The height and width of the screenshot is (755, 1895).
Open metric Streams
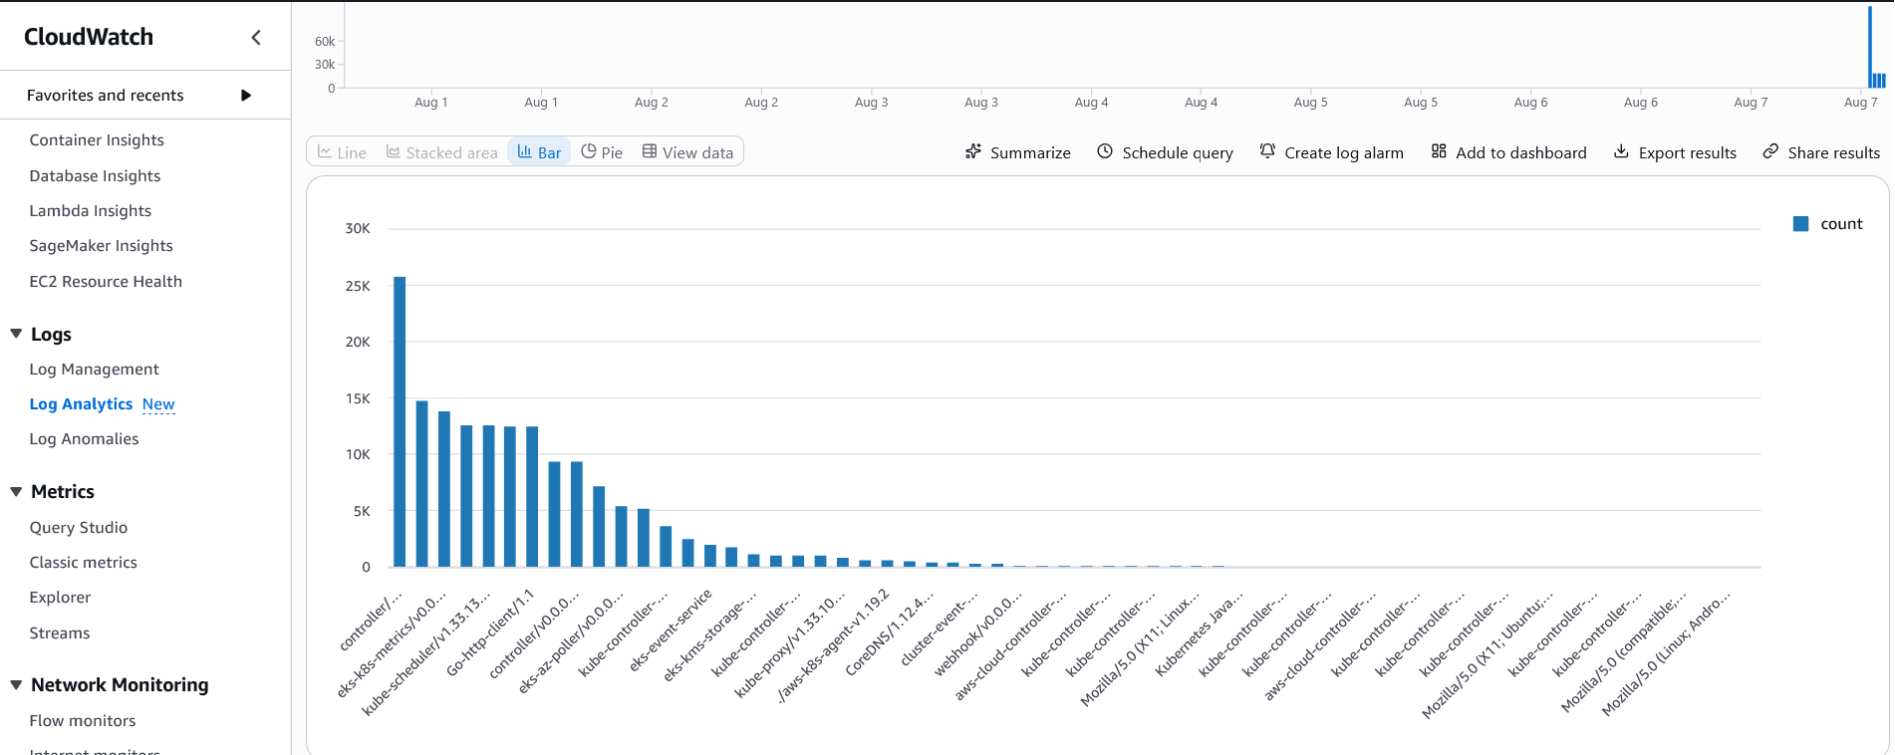(60, 633)
